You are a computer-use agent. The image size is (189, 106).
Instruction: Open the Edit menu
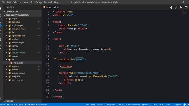9,2
